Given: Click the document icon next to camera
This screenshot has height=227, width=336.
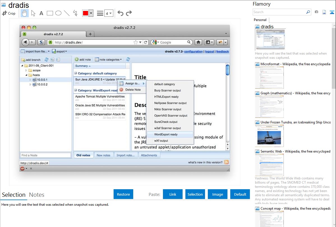Looking at the screenshot, I should coord(324,12).
